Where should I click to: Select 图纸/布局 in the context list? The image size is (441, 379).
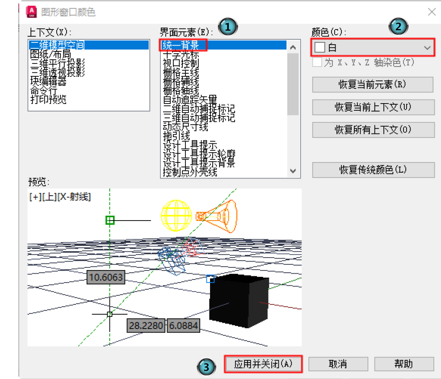pos(48,54)
